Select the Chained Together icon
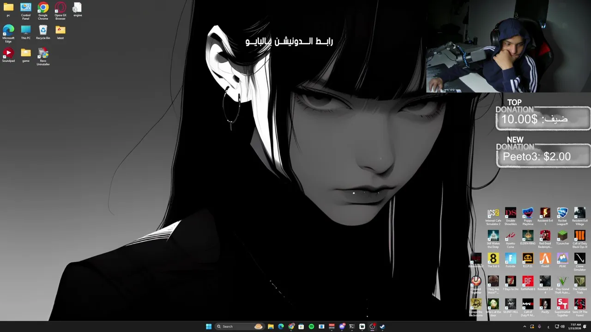Image resolution: width=591 pixels, height=332 pixels. [476, 285]
